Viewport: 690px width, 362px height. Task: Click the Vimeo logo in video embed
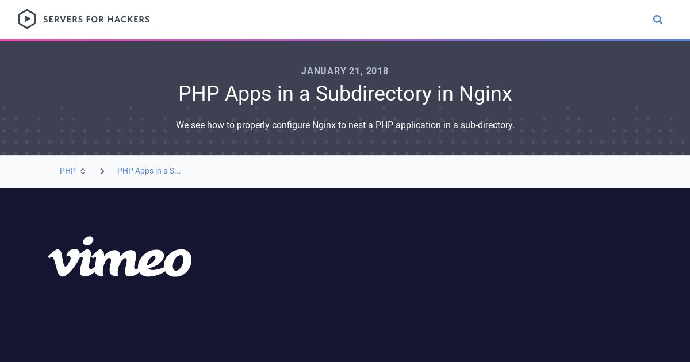(120, 256)
